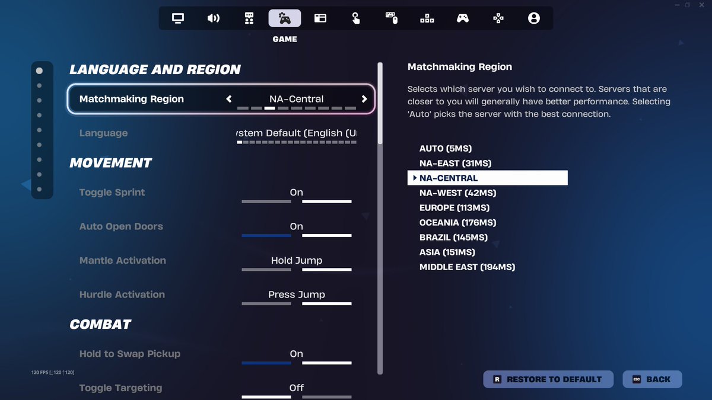Open the chat bubble grid settings tab
Screen dimensions: 712x400
(249, 18)
